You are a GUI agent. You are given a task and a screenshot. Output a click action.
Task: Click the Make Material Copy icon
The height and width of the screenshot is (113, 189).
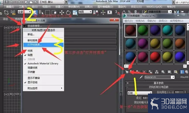(x=150, y=72)
